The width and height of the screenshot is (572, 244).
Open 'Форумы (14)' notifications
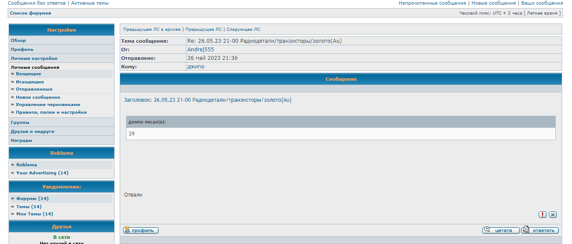click(32, 198)
